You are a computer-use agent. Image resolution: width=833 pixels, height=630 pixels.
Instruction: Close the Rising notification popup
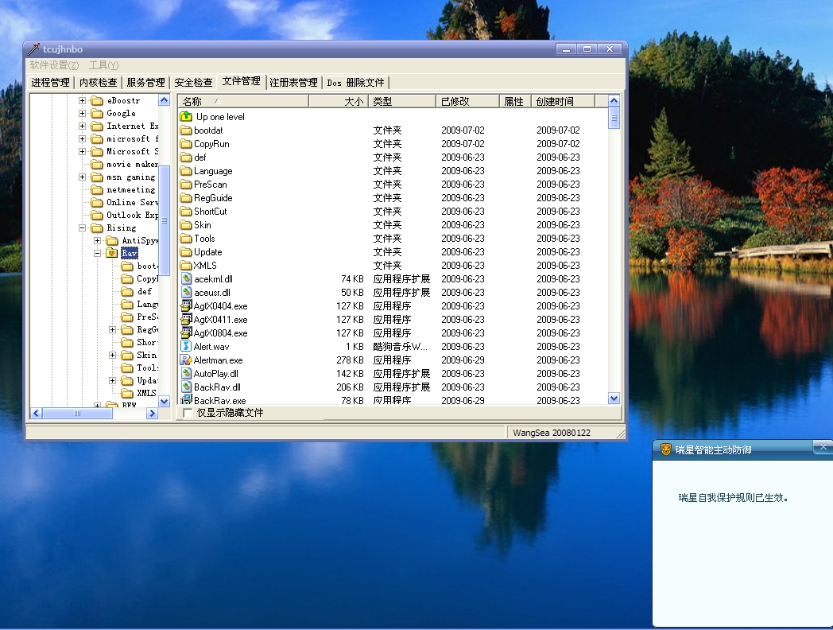point(824,447)
